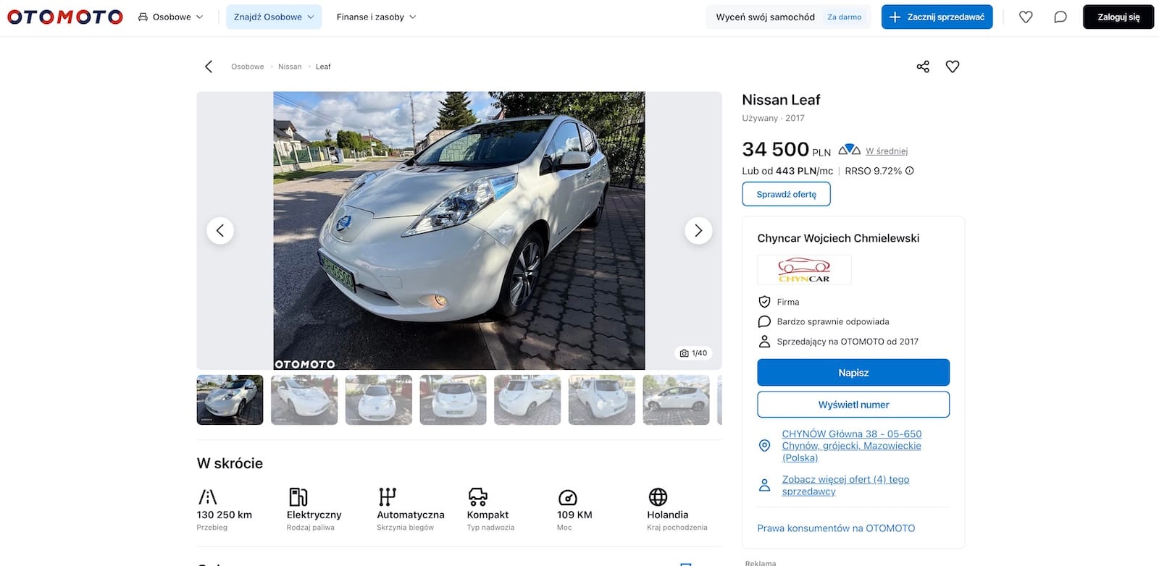Click the W średniej price link
The width and height of the screenshot is (1159, 566).
point(887,151)
